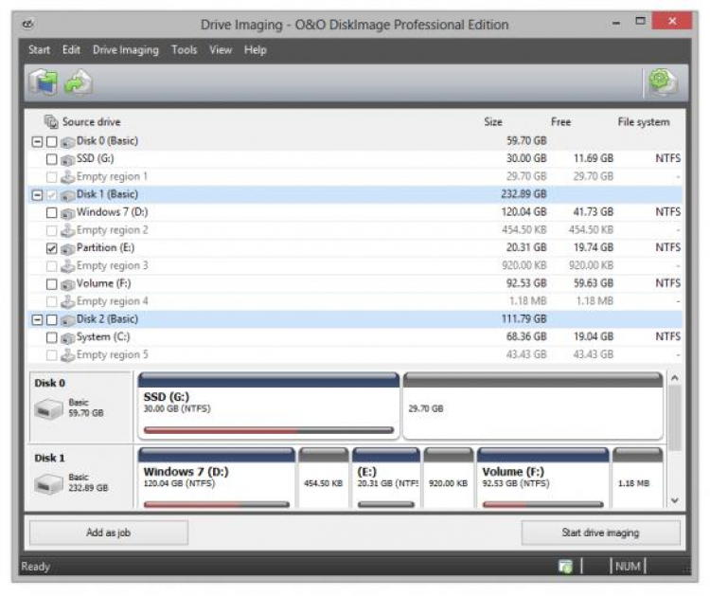Click the NUM indicator in status bar

click(628, 566)
